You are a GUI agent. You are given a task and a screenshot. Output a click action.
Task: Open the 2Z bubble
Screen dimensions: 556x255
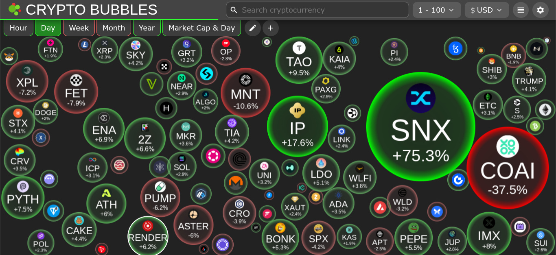click(145, 138)
